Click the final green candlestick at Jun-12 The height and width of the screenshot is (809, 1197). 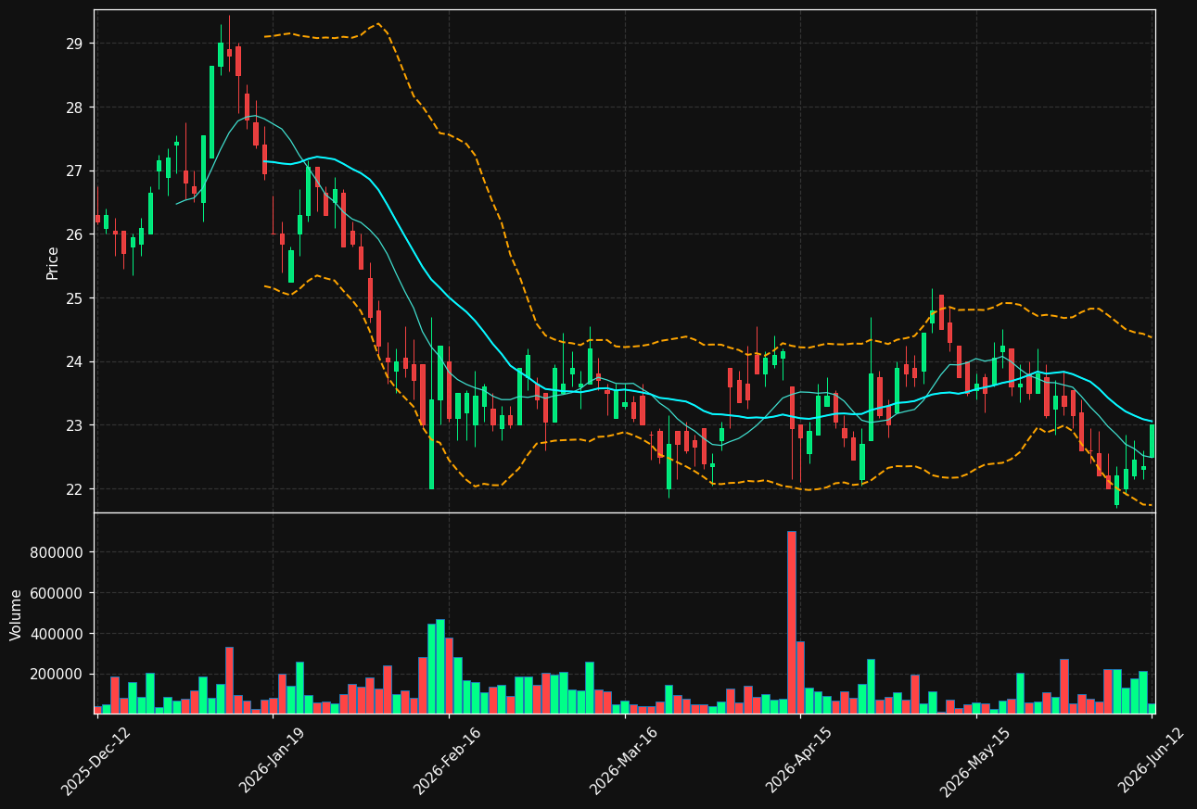coord(1152,440)
